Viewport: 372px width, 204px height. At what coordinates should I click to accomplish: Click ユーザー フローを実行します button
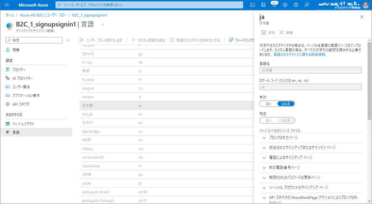pyautogui.click(x=101, y=40)
